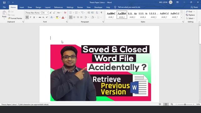Click the Select button in Editing
The width and height of the screenshot is (201, 113).
point(190,18)
